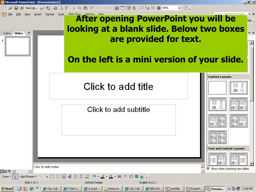
Task: Select the Slides tab
Action: coord(18,33)
